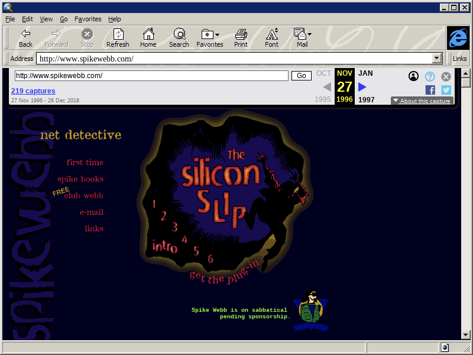The width and height of the screenshot is (473, 355).
Task: Jump to next capture blue arrow
Action: [362, 87]
